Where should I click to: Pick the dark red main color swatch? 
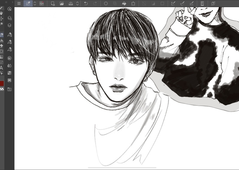point(2,83)
